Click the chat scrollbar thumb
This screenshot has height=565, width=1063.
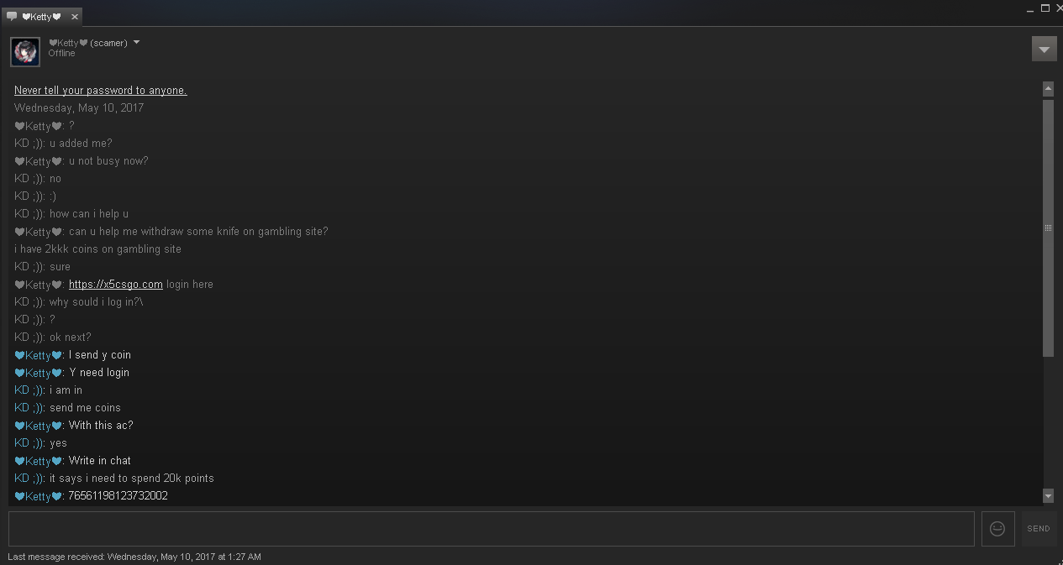pyautogui.click(x=1048, y=228)
